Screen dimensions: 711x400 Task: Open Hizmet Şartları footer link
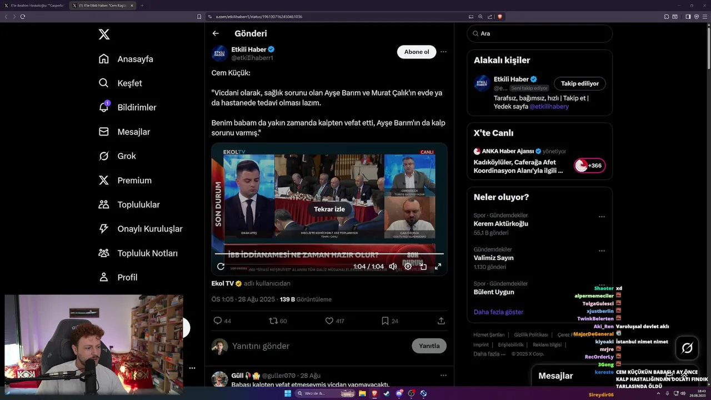489,335
